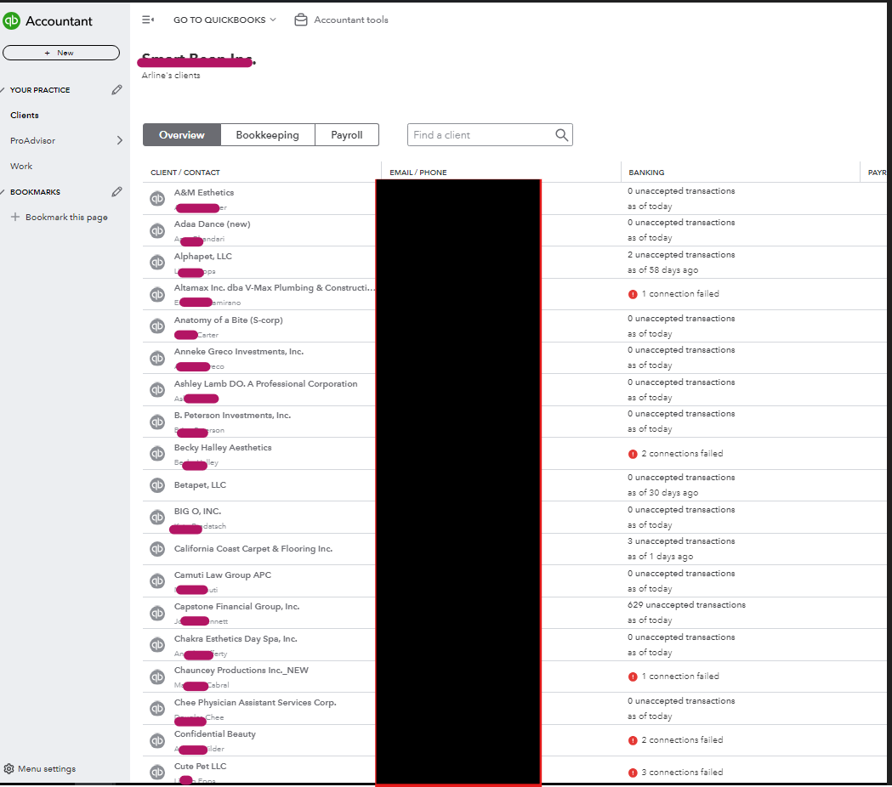Click QuickBooks icon for A&M Esthetics
The image size is (892, 787).
point(157,199)
